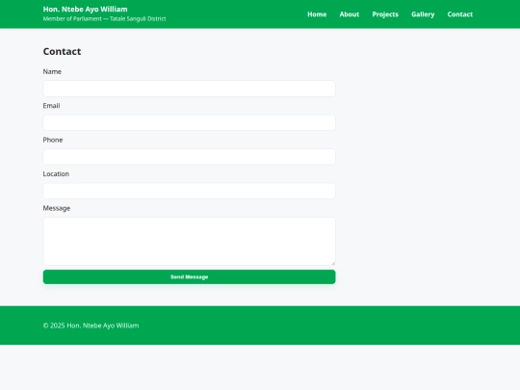
Task: Click the Email field label
Action: click(x=51, y=106)
